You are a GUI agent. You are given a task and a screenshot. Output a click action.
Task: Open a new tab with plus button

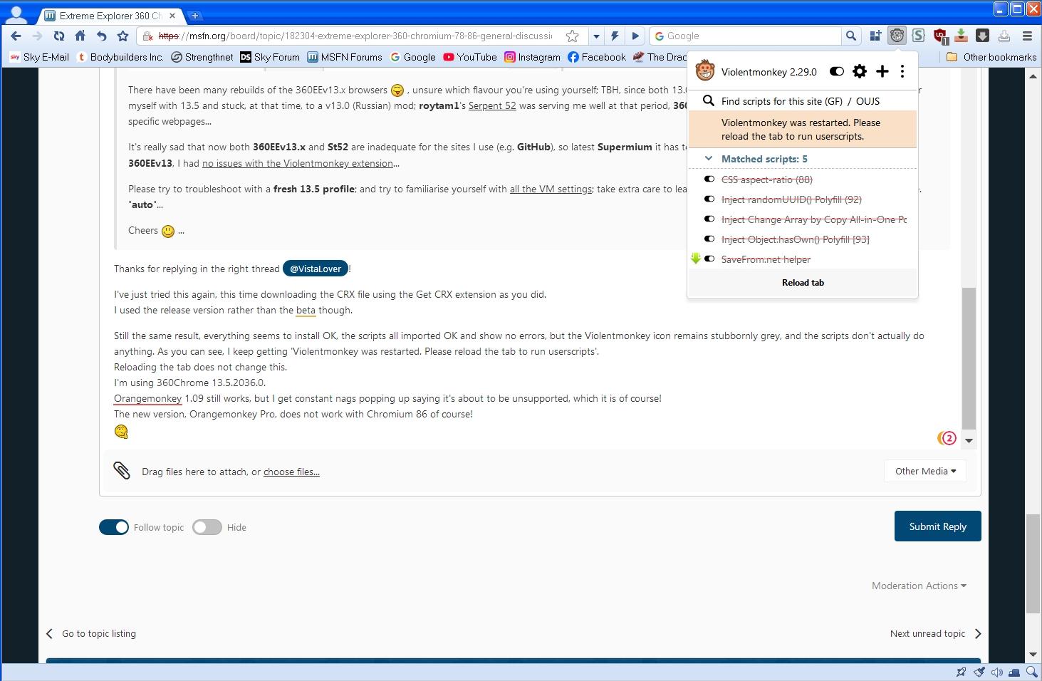194,15
